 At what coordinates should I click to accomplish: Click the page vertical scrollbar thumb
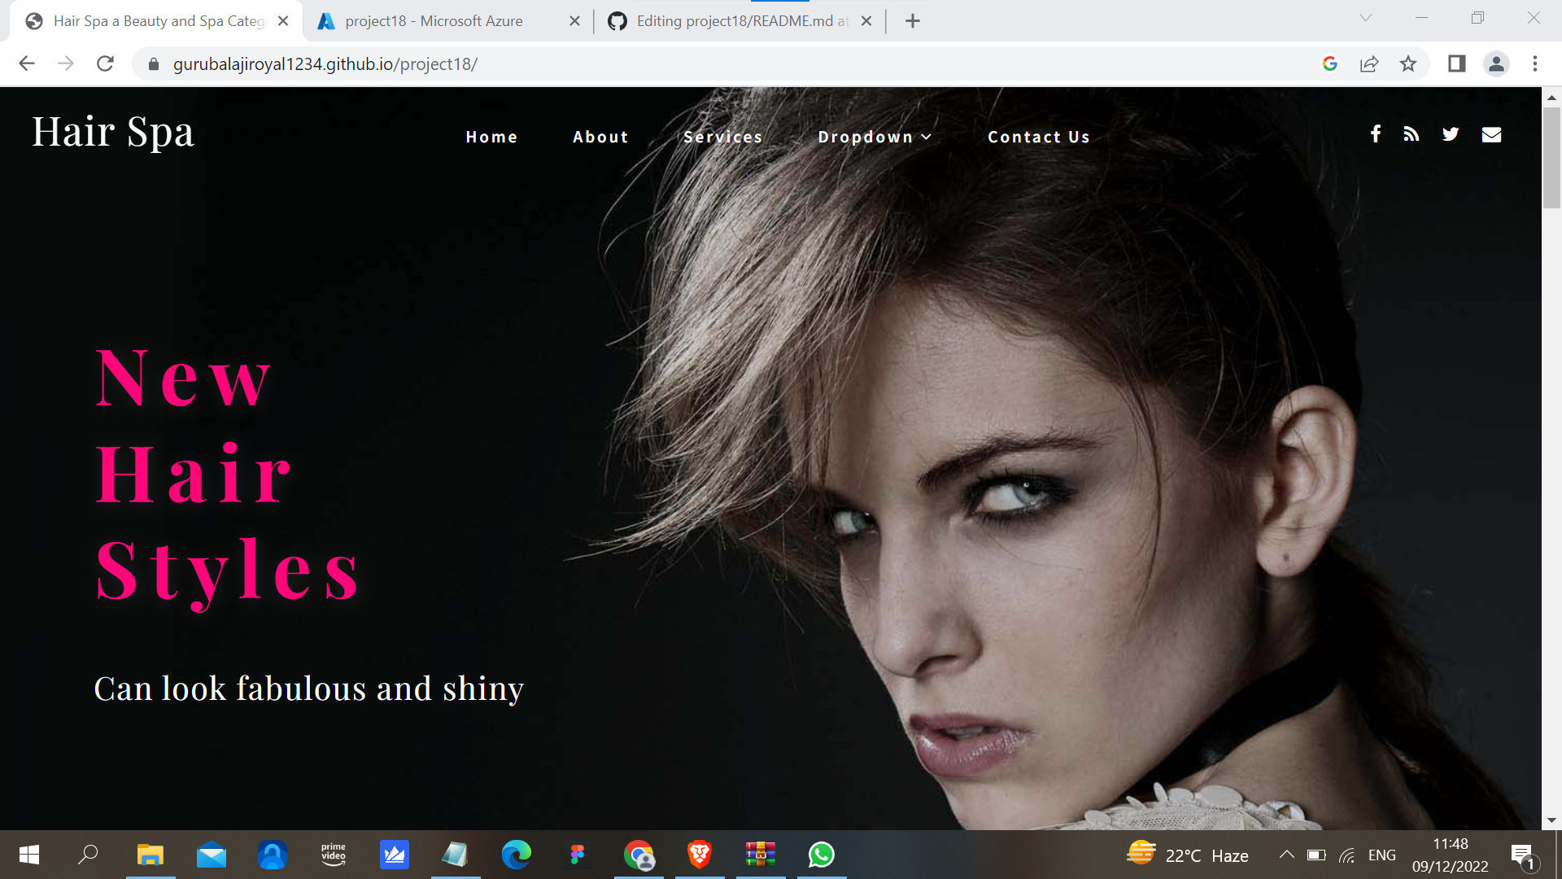(x=1551, y=159)
